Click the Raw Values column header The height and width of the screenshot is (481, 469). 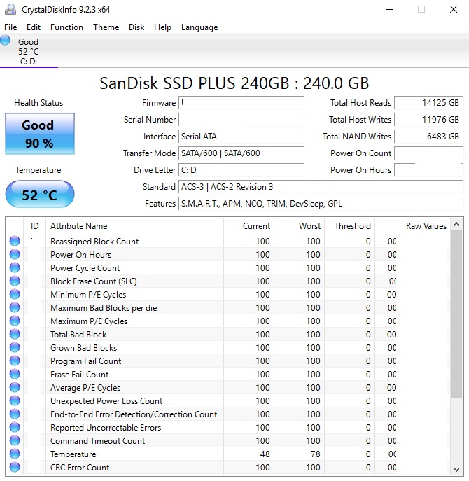tap(413, 226)
